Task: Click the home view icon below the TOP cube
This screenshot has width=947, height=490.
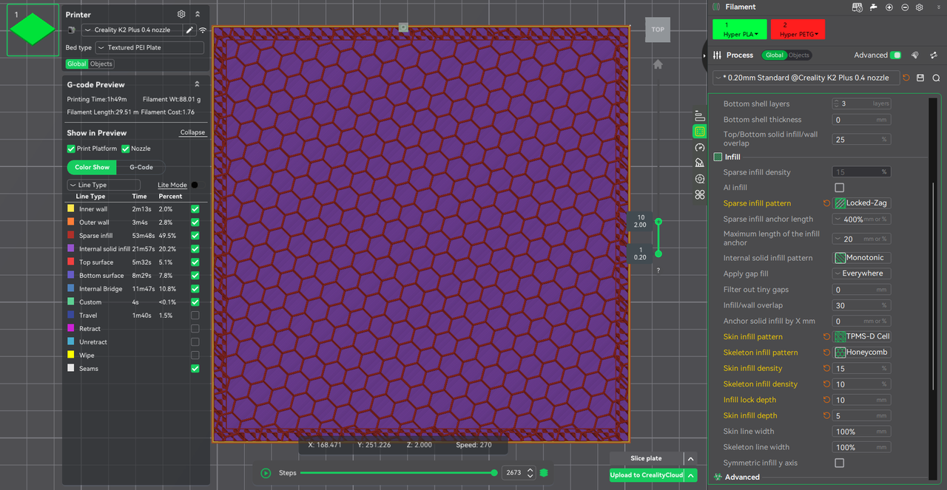Action: [658, 65]
